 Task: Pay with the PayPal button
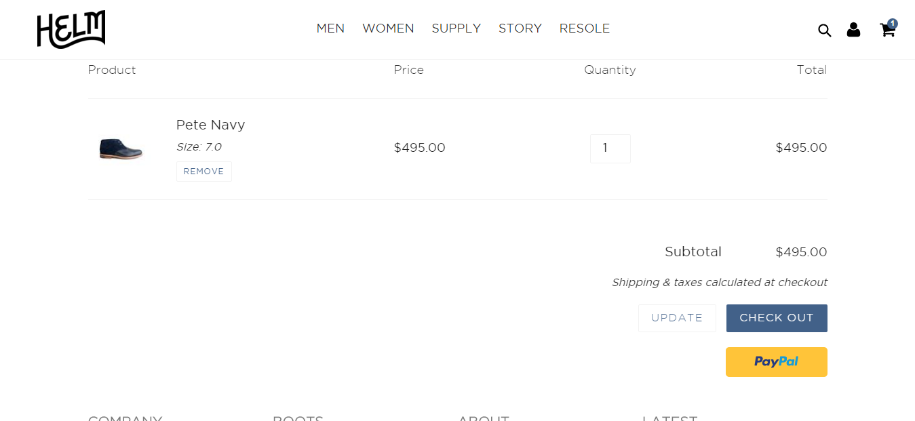tap(776, 362)
